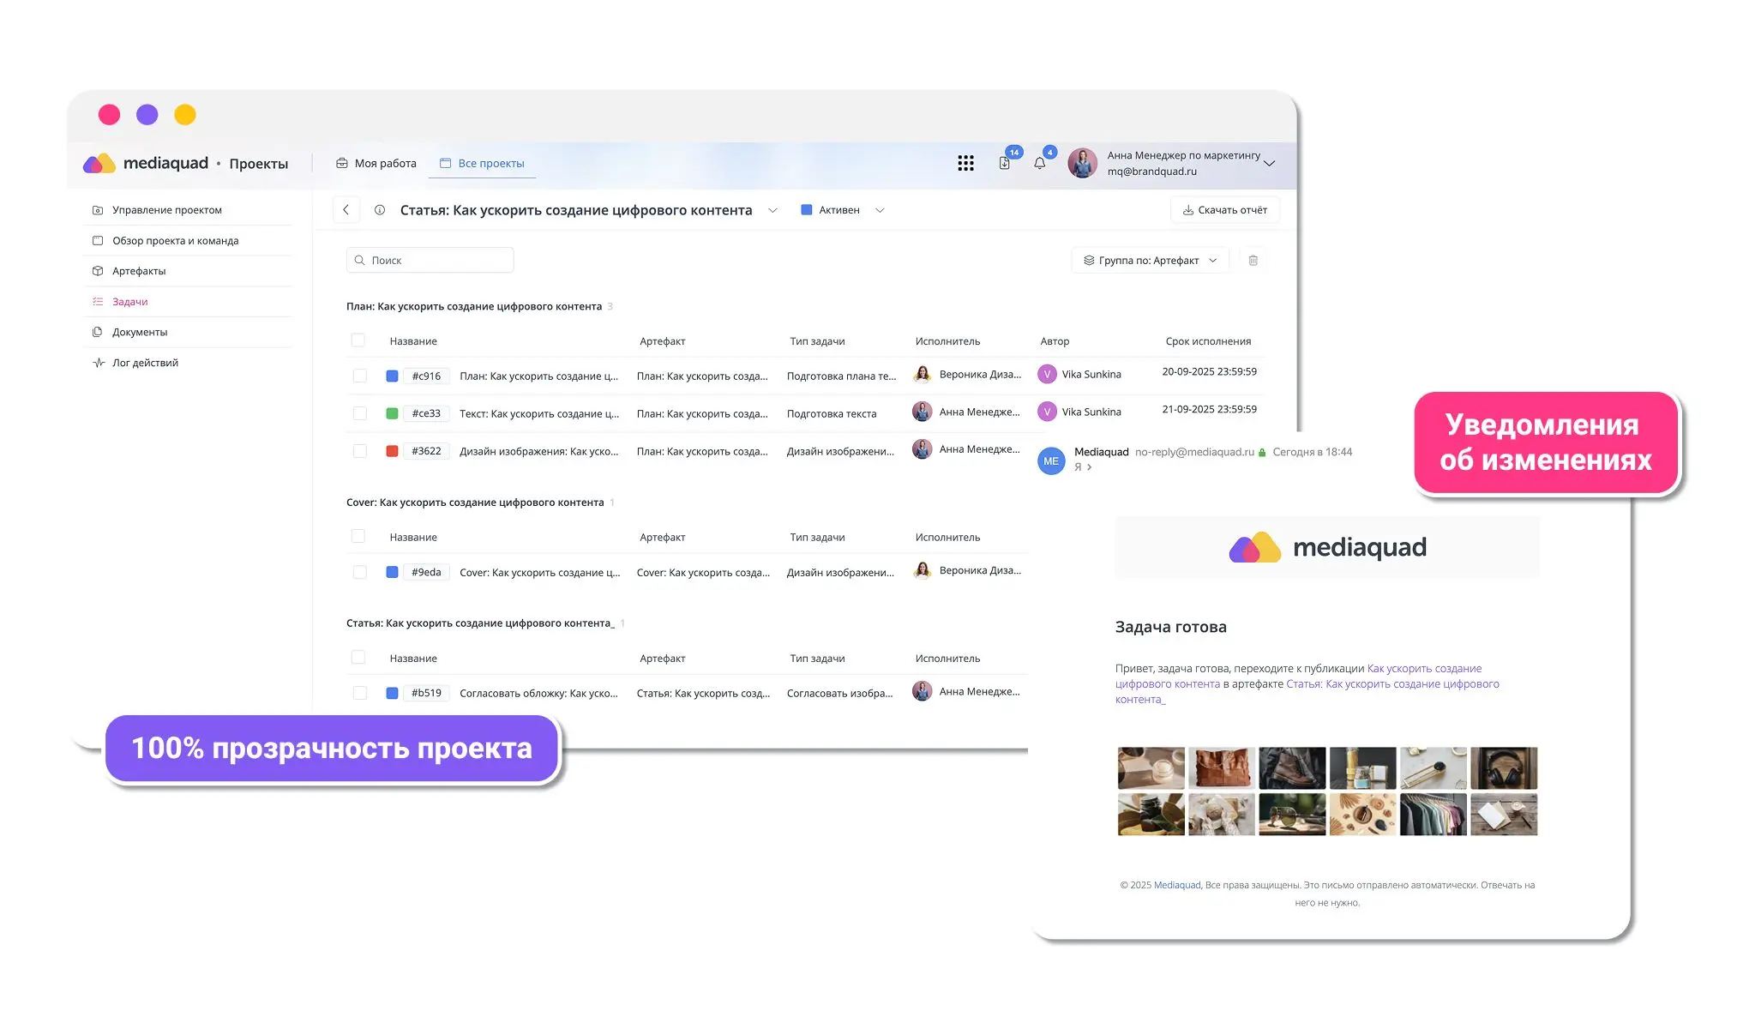Viewport: 1749px width, 1029px height.
Task: Click the notifications bell icon
Action: coord(1039,163)
